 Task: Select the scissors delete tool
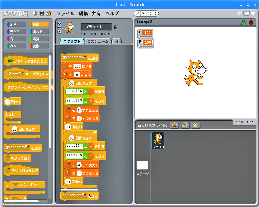[x=143, y=13]
